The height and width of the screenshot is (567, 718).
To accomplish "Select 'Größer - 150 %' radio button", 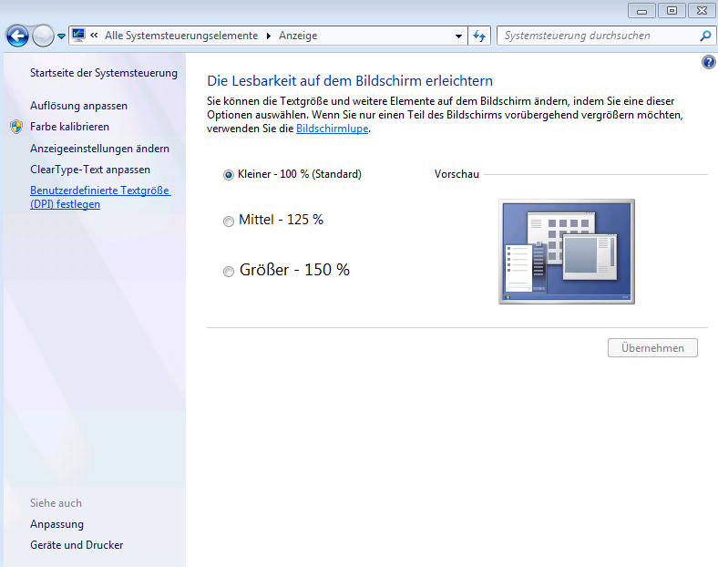I will coord(228,272).
